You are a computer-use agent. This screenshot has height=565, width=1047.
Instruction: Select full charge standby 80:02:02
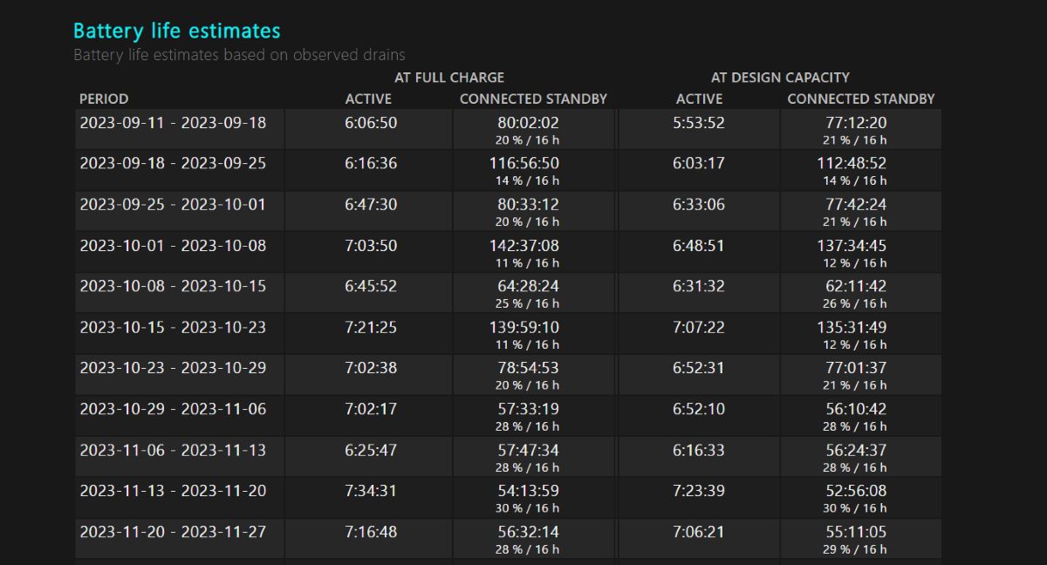[x=524, y=123]
